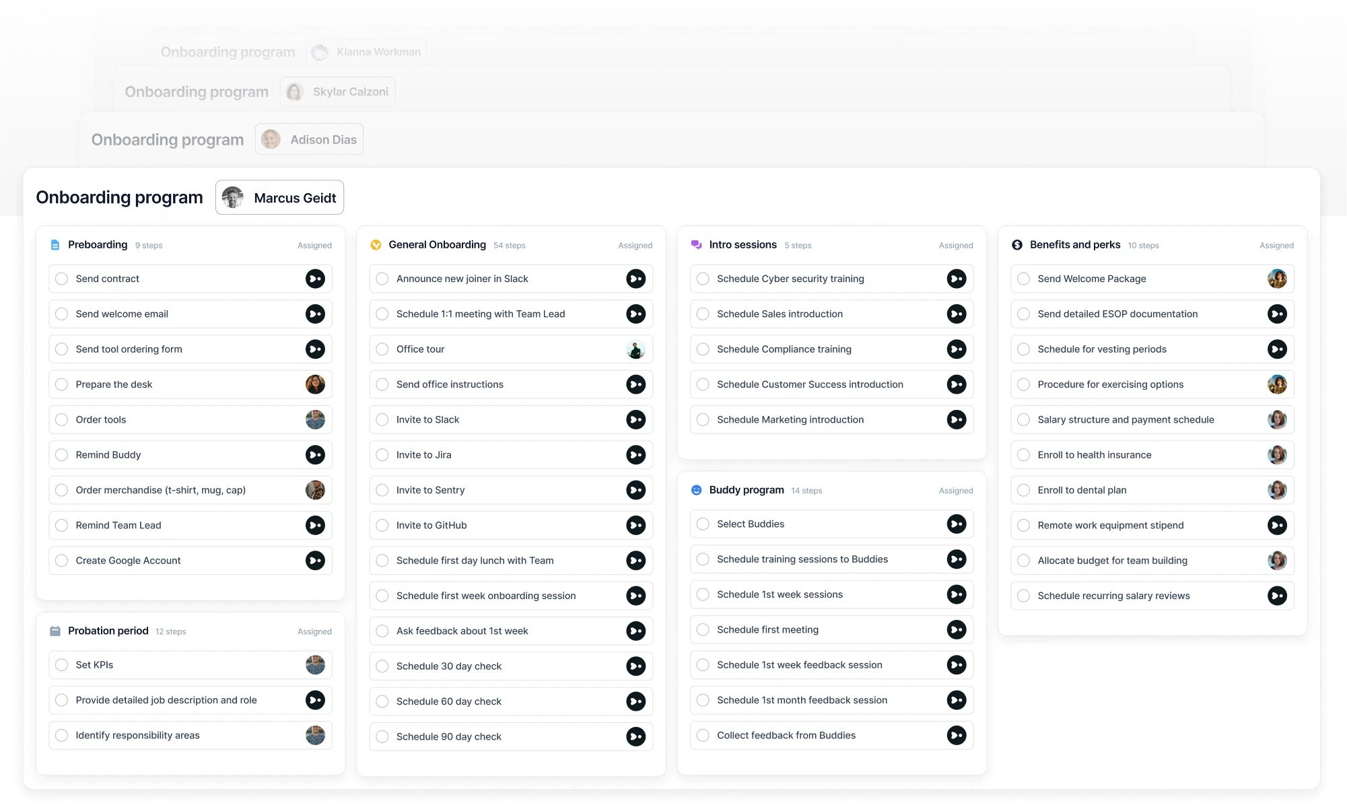Switch to Skylar Calzoni's onboarding program
1347x807 pixels.
(x=337, y=92)
